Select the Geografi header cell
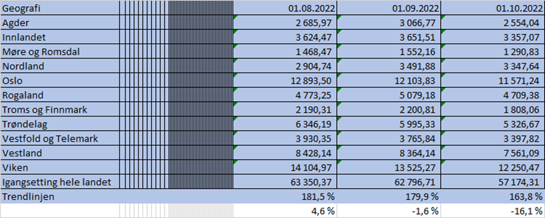The width and height of the screenshot is (545, 218). tap(60, 8)
